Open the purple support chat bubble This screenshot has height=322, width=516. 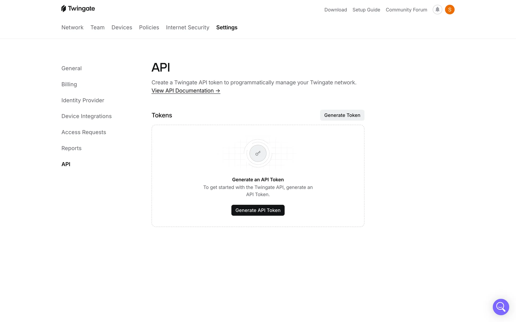point(501,307)
